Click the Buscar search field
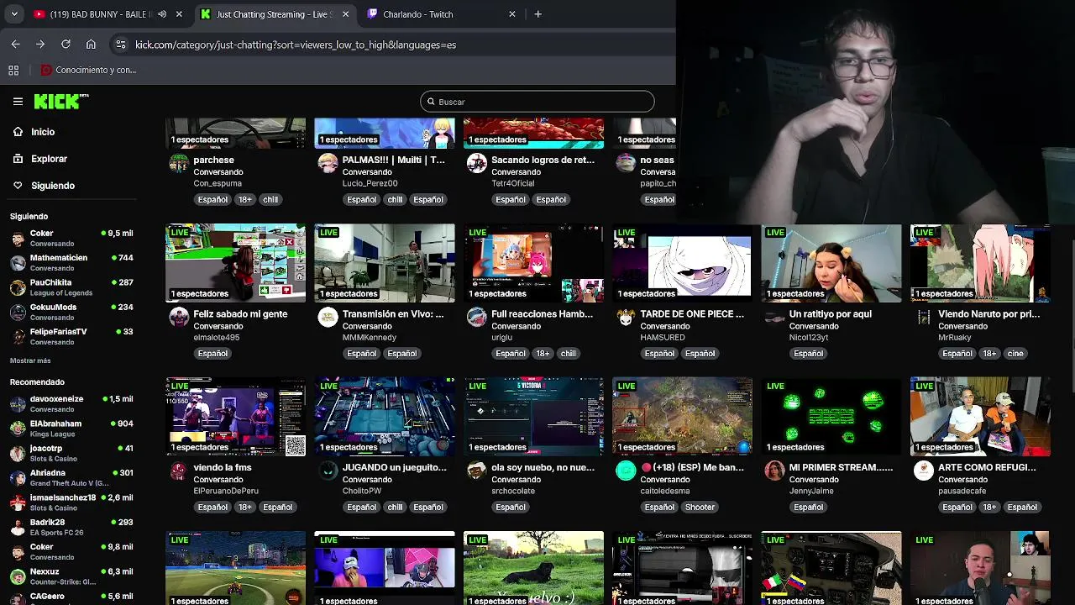The width and height of the screenshot is (1075, 605). (x=537, y=102)
